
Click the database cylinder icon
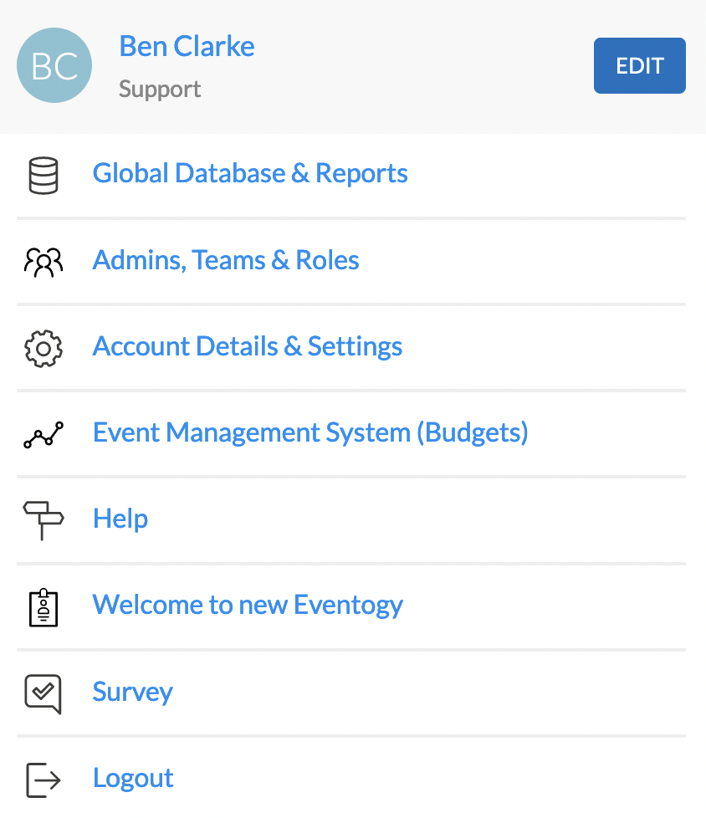tap(43, 176)
